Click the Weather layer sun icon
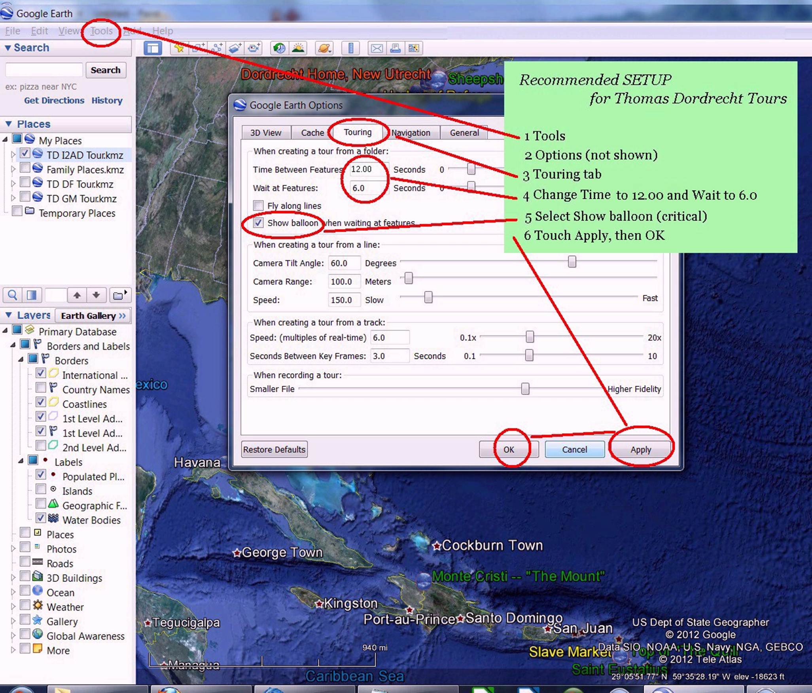812x693 pixels. click(x=38, y=606)
